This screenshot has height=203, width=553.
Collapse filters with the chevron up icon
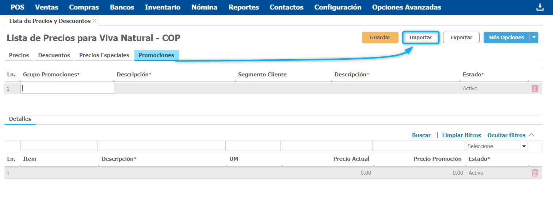[531, 135]
